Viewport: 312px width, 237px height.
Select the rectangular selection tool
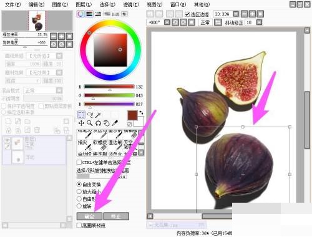click(x=81, y=115)
